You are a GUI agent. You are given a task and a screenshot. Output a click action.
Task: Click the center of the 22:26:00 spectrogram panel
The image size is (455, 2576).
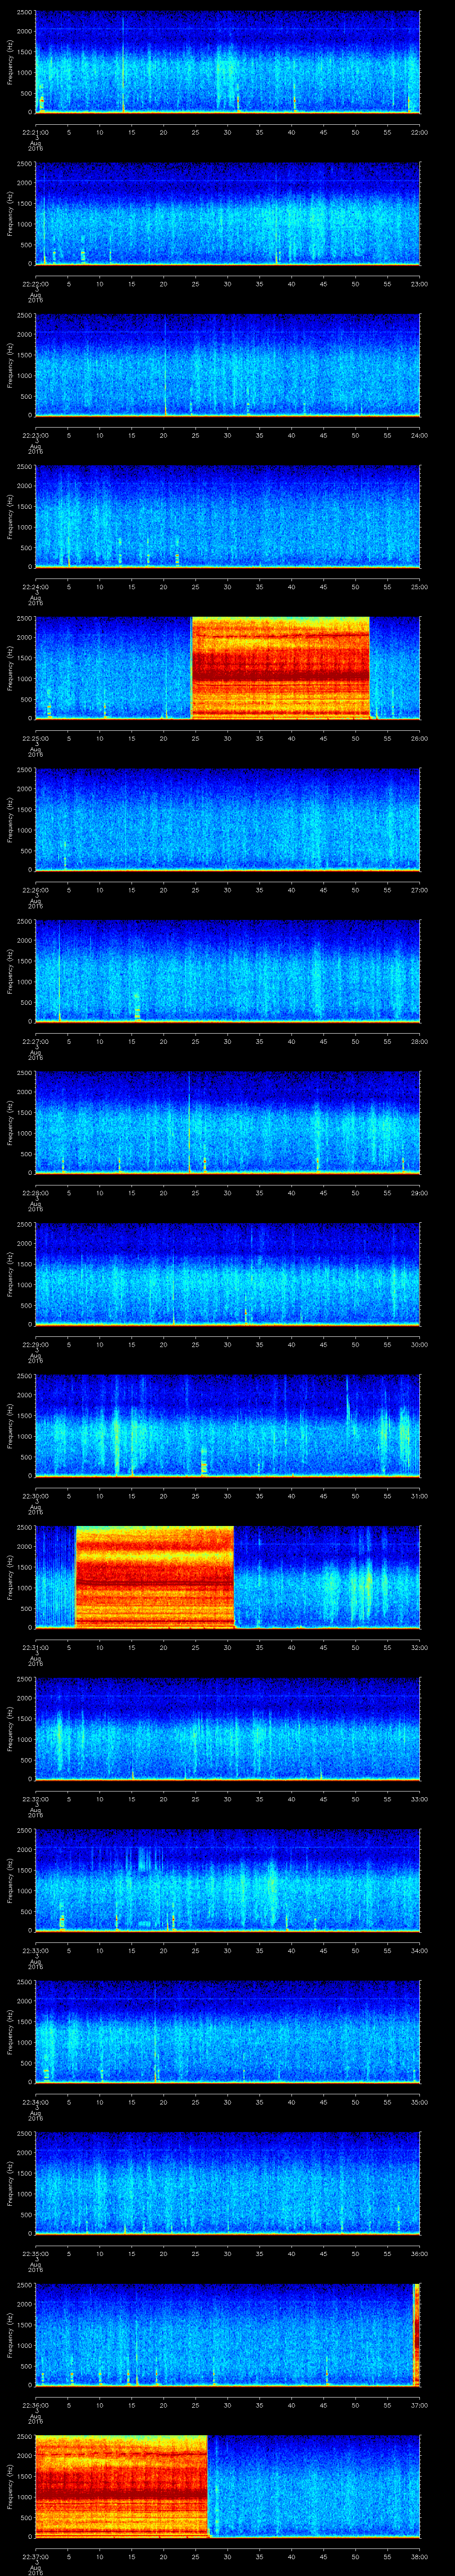point(227,819)
